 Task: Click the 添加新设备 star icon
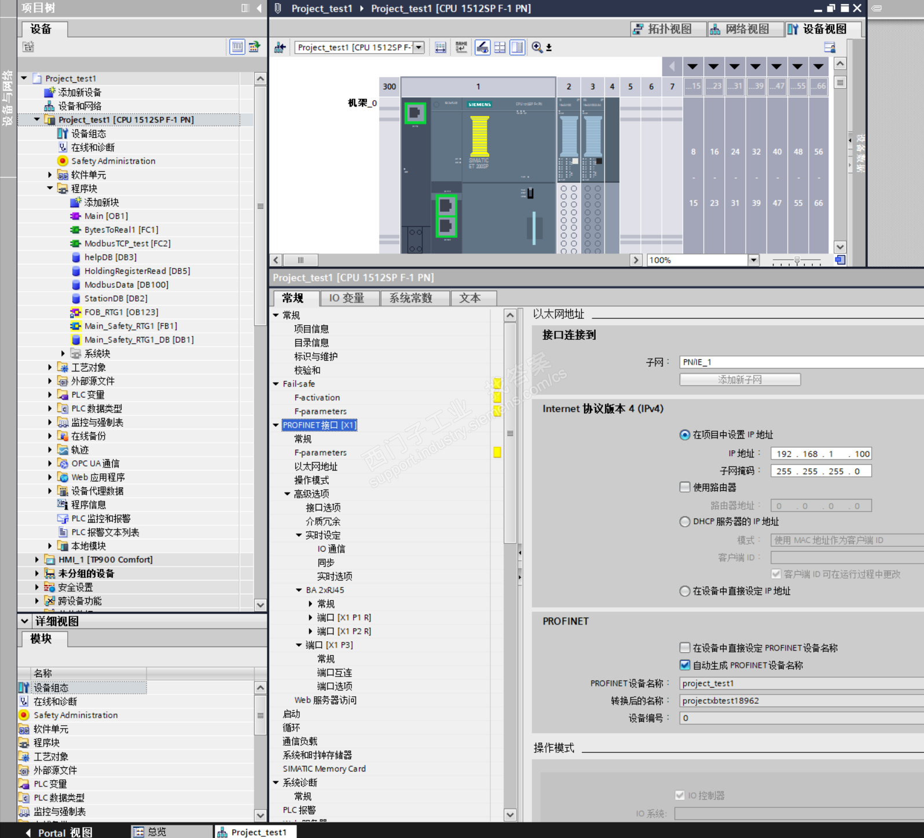pos(50,92)
